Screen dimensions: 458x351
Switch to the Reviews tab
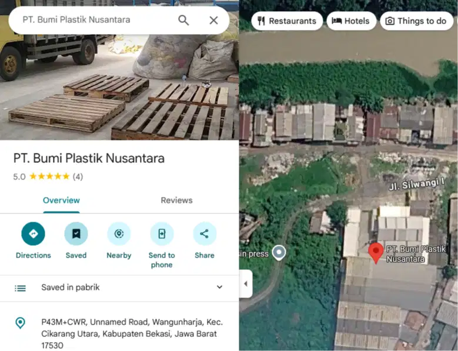tap(177, 200)
